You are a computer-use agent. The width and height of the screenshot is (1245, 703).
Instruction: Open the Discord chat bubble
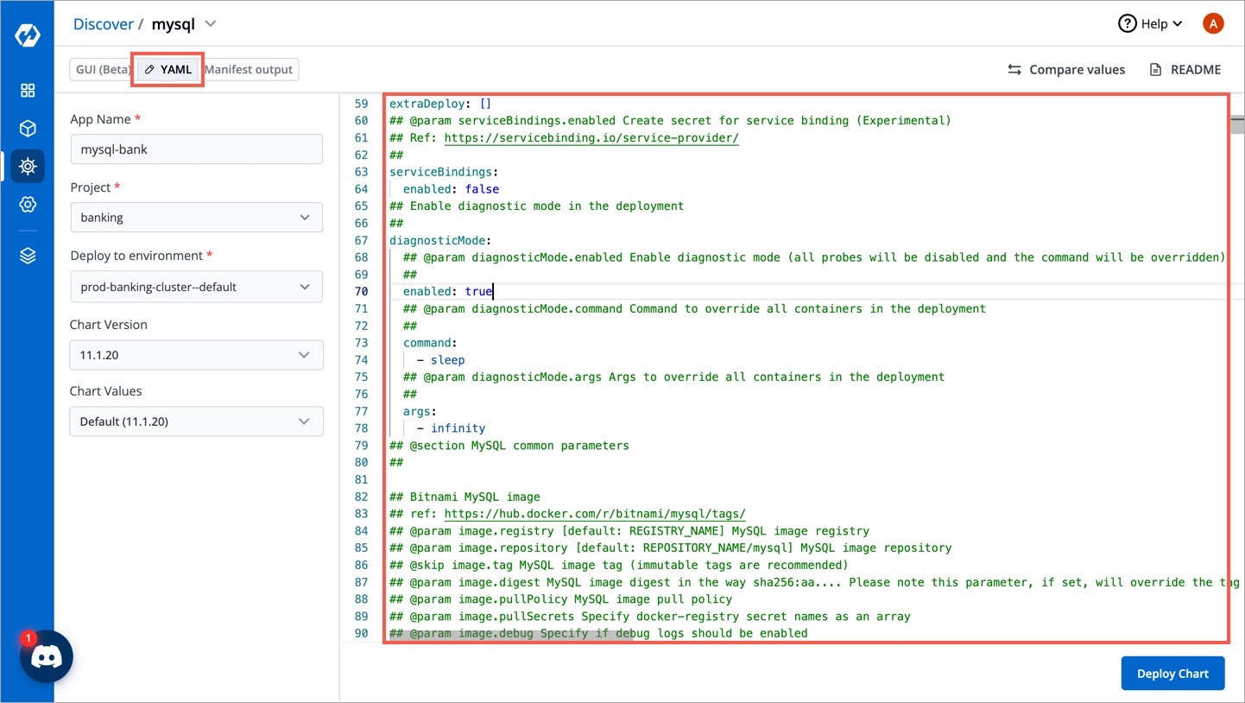point(47,657)
